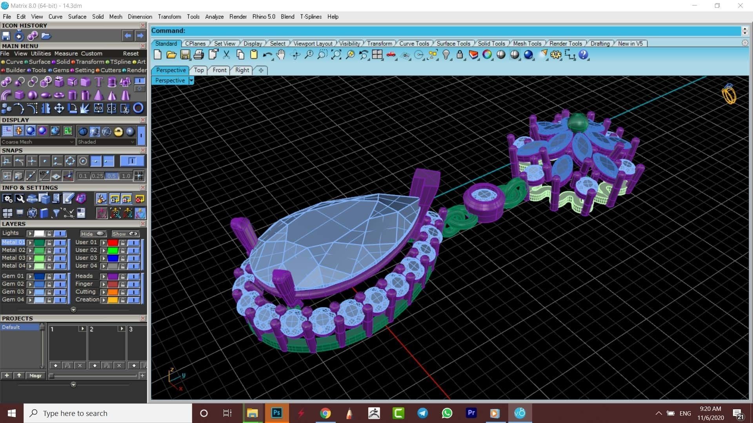Click the light bulb hide icon

click(x=446, y=55)
